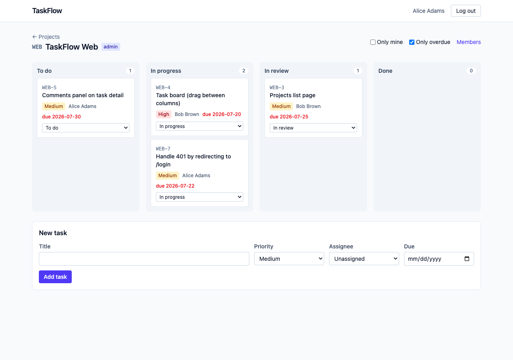Expand the Assignee dropdown in New task
This screenshot has height=360, width=513.
coord(364,259)
